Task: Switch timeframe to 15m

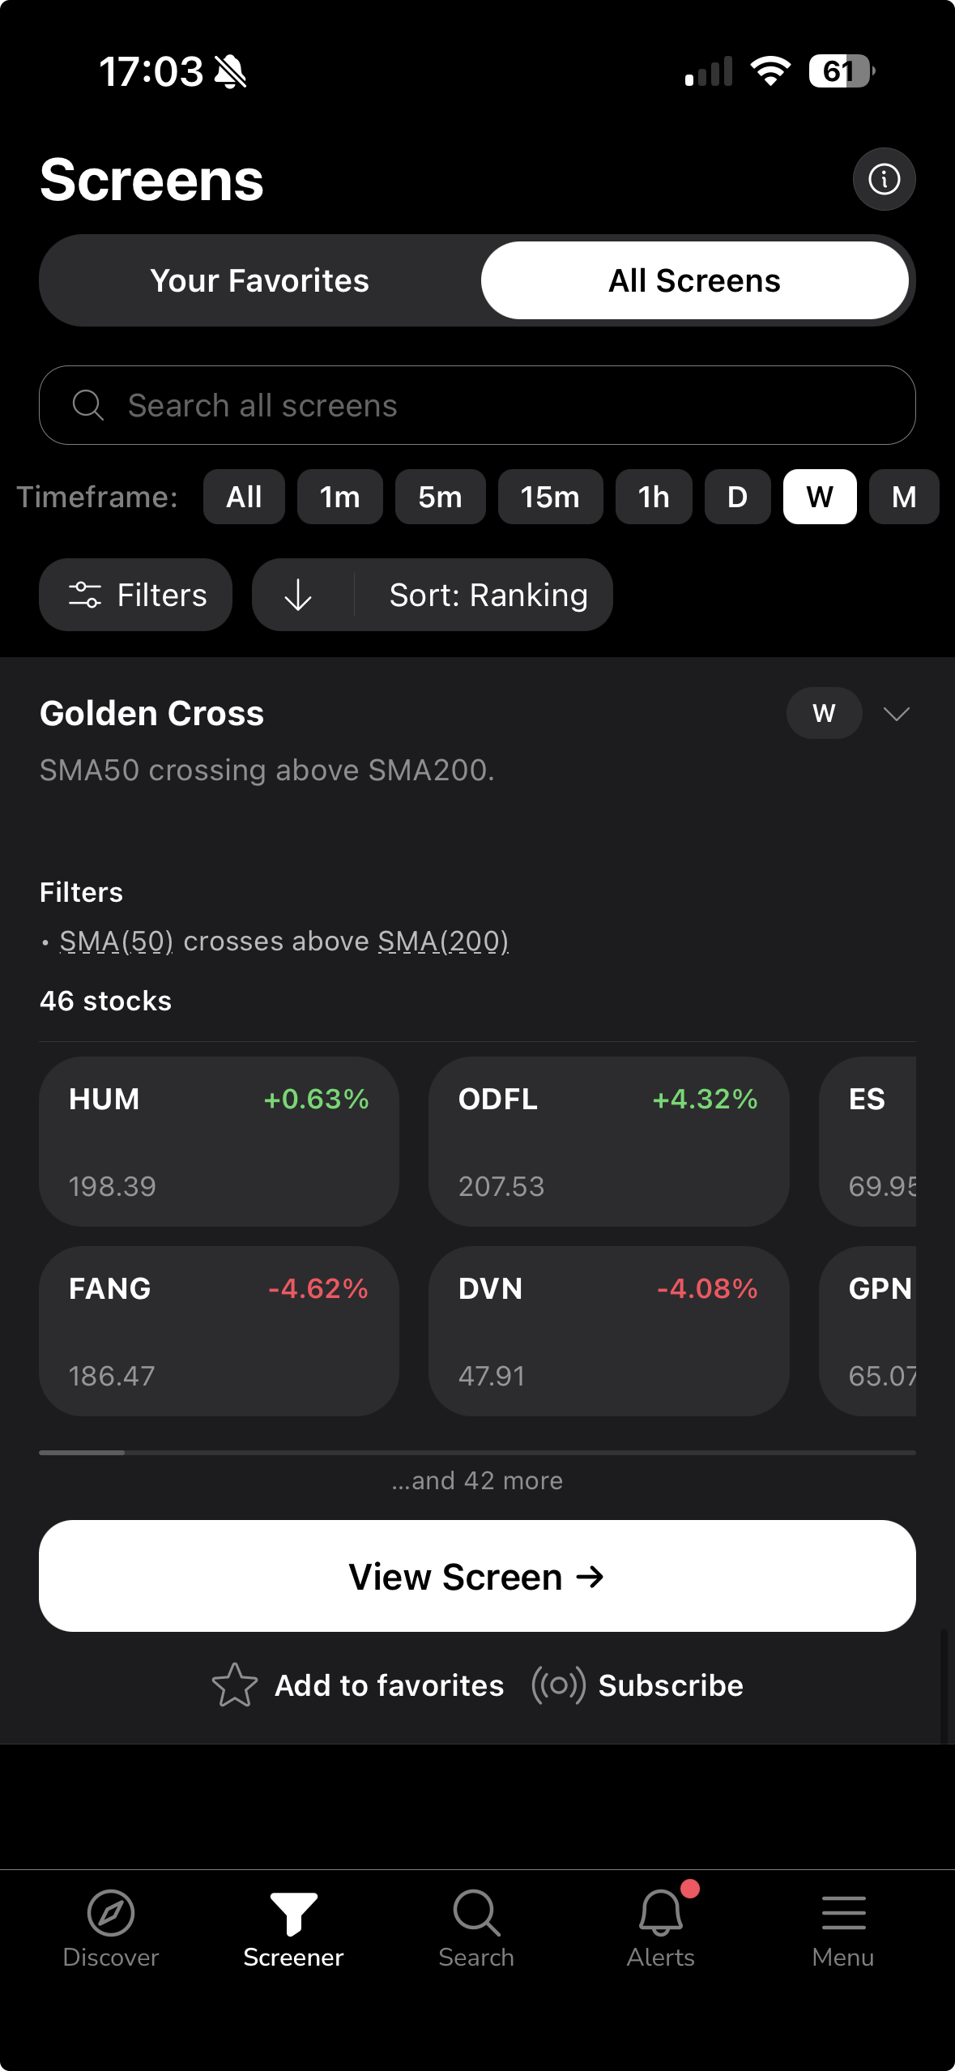Action: (550, 497)
